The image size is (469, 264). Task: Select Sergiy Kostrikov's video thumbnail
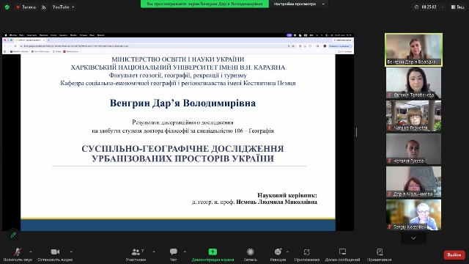click(x=413, y=215)
